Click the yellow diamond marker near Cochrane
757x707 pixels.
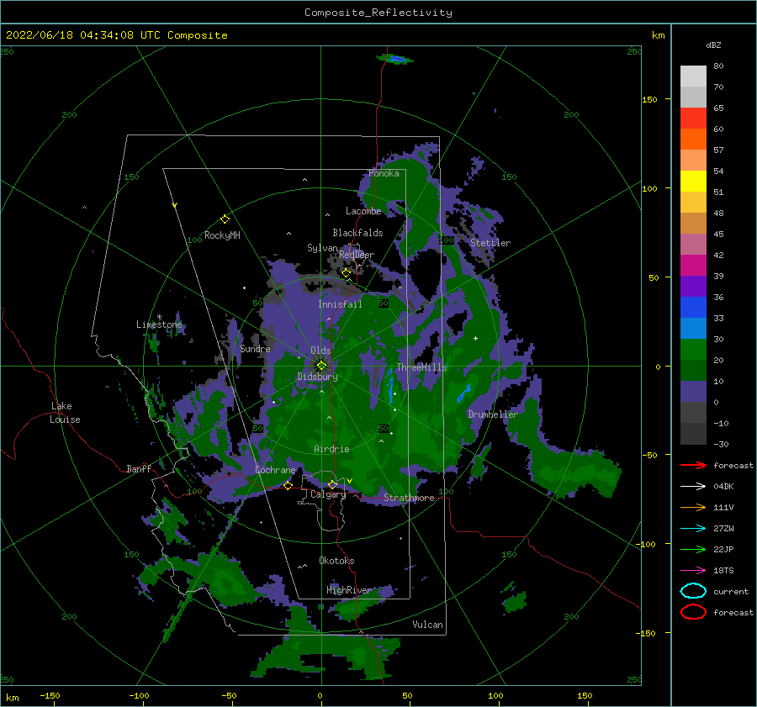click(288, 485)
